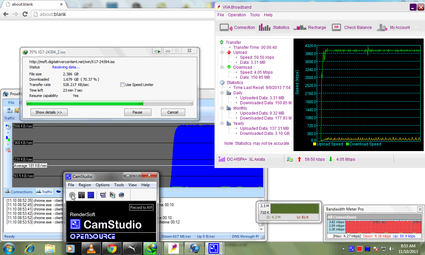Image resolution: width=425 pixels, height=255 pixels.
Task: Click 'Transfer Time: 00:06:40' tree entry
Action: (x=255, y=47)
